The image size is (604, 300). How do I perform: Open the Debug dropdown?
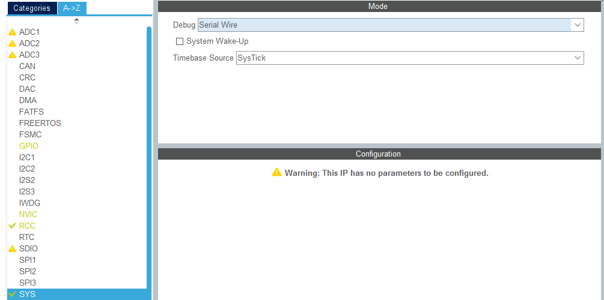click(x=391, y=25)
